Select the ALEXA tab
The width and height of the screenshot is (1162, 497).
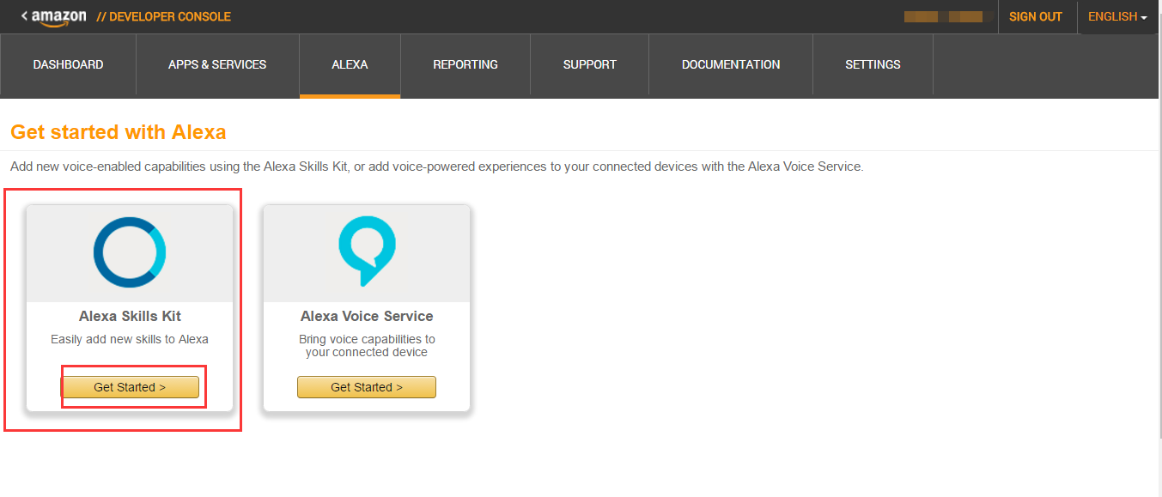pos(350,64)
